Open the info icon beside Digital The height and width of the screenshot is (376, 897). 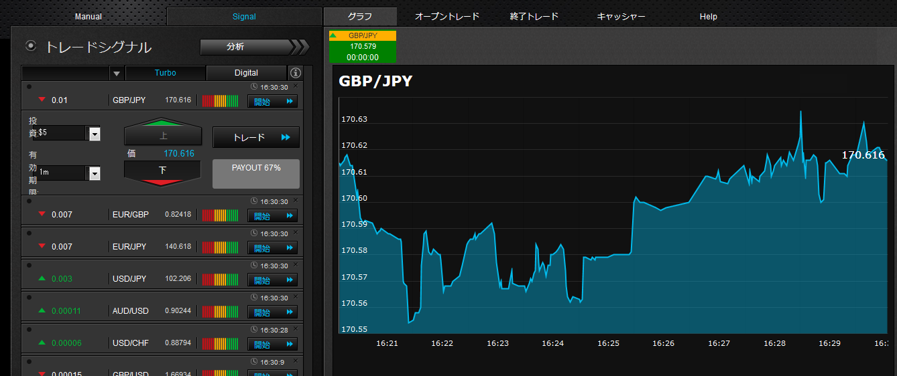tap(295, 73)
